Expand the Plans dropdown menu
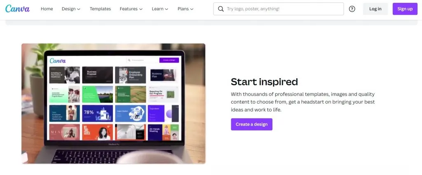The width and height of the screenshot is (422, 175). click(185, 9)
